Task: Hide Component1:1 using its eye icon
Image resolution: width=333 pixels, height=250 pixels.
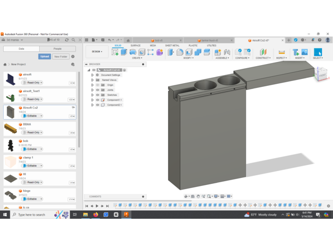Action: click(98, 100)
